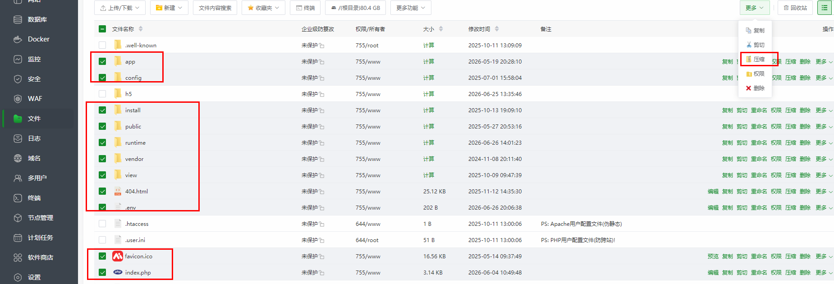Open the WAF globe-shield icon
This screenshot has width=834, height=284.
(18, 99)
